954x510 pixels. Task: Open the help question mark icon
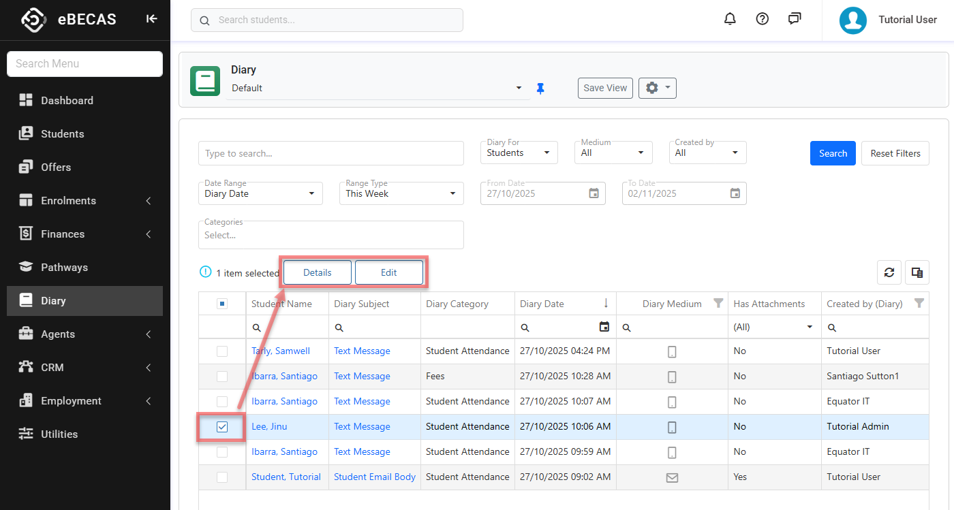(763, 19)
